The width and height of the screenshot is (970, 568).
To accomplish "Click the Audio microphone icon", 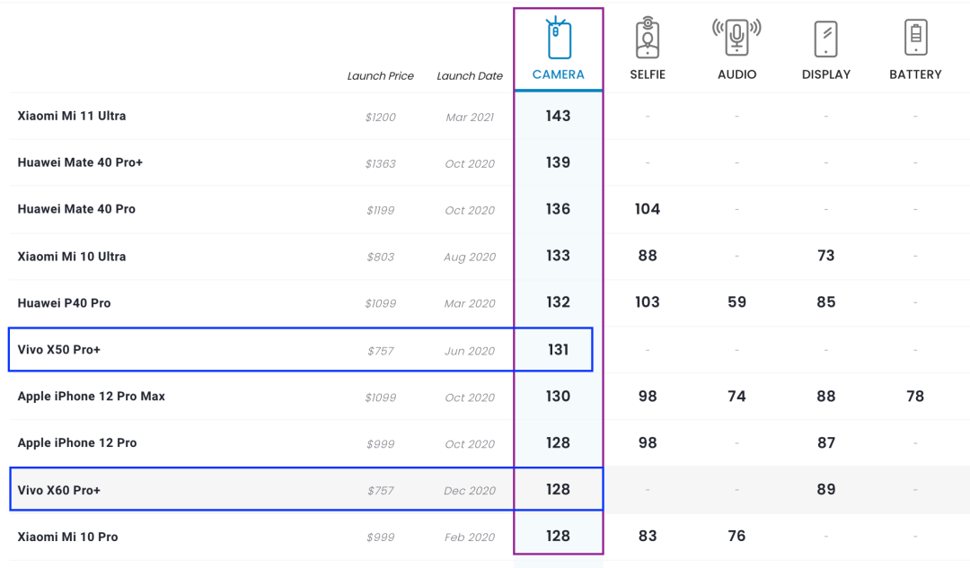I will click(x=736, y=37).
